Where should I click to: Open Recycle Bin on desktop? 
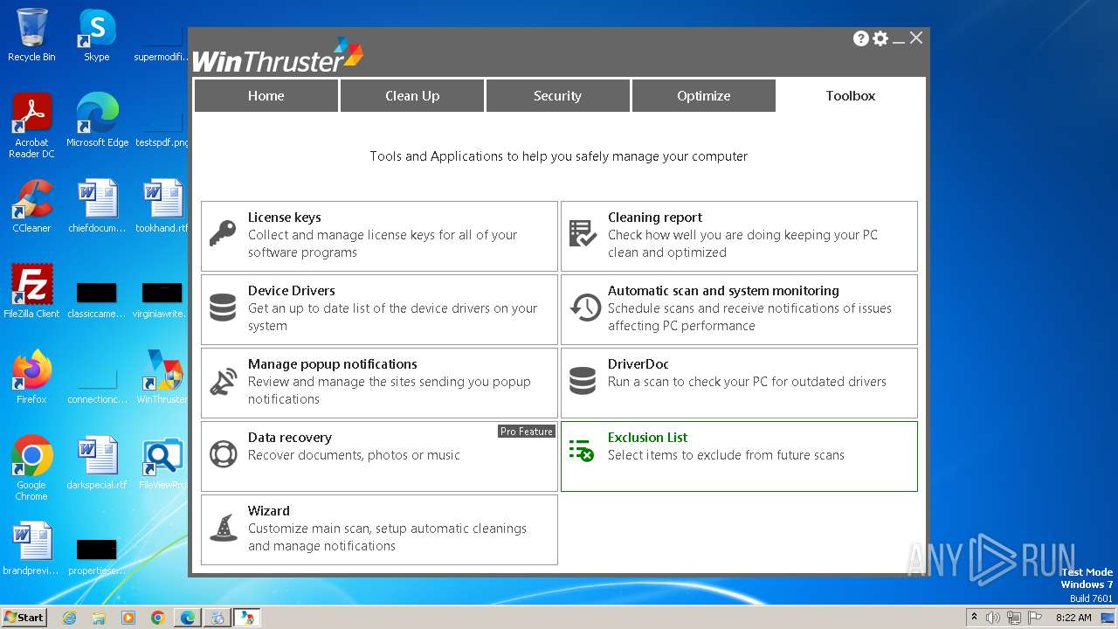pos(31,35)
